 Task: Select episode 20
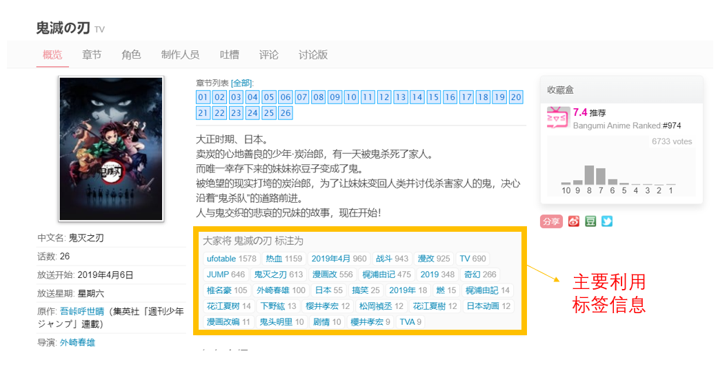[x=516, y=97]
